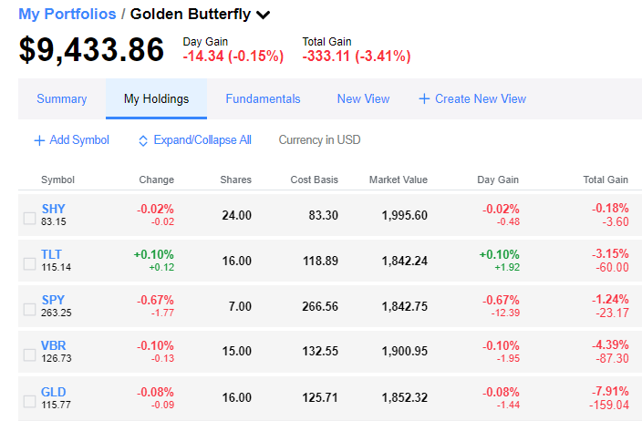
Task: Open the VBR ticker link
Action: 53,345
